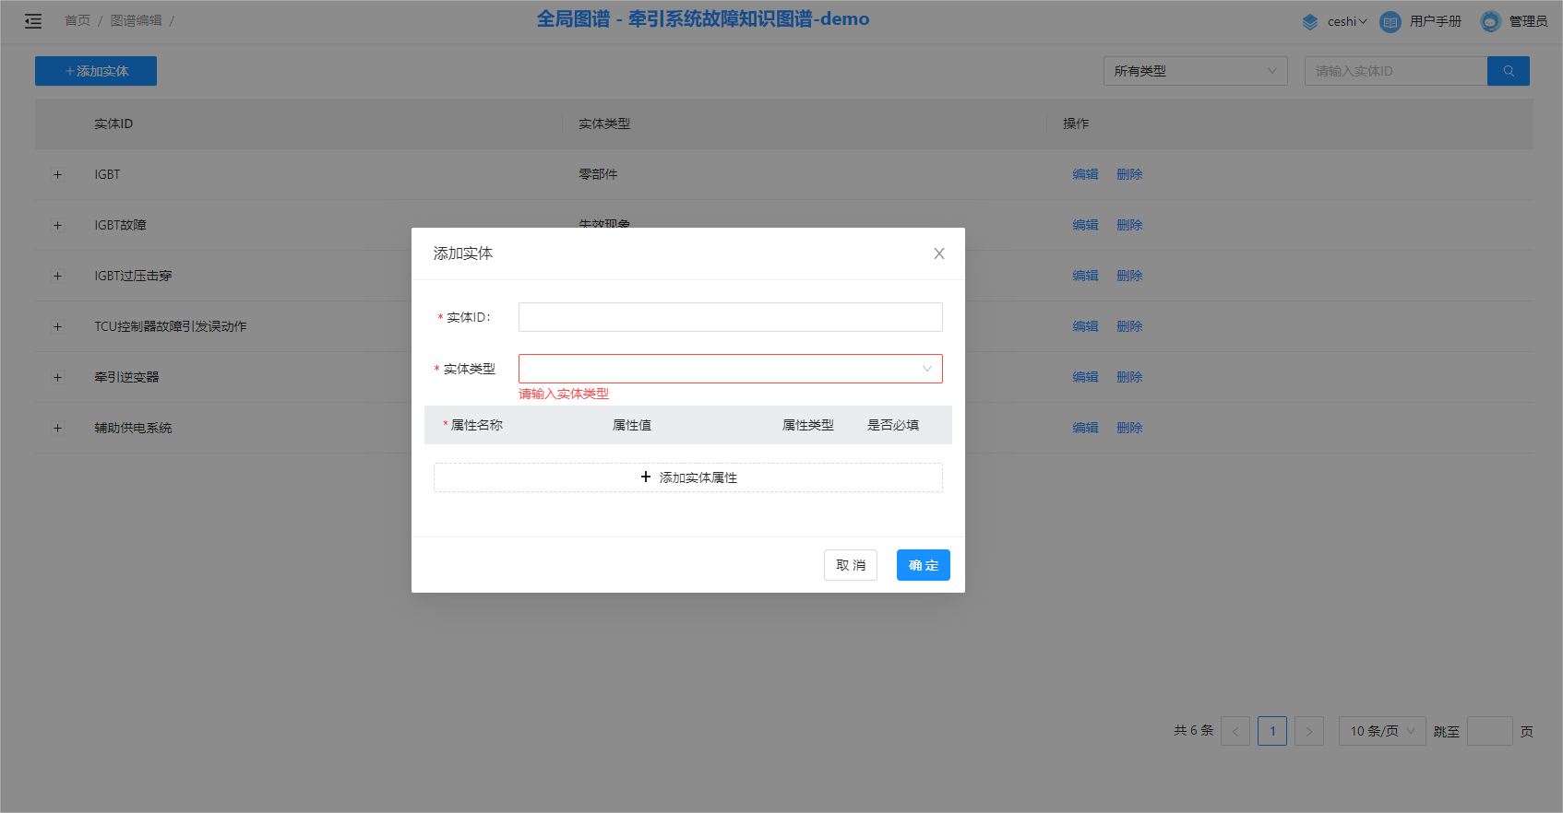
Task: Open the 10 条/页 page size dropdown
Action: (1381, 731)
